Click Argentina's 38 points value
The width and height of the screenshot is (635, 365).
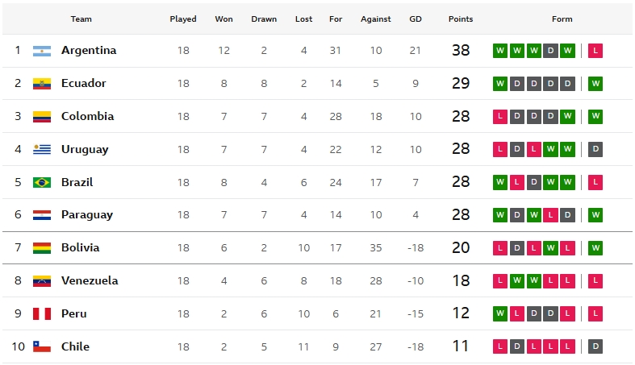pos(461,51)
